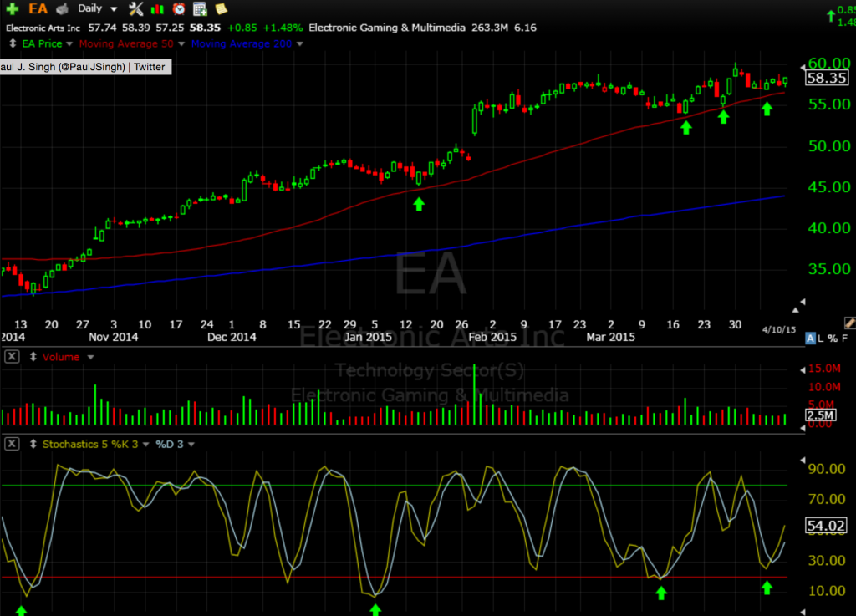The image size is (856, 616).
Task: Click the 54.02 stochastics value tag
Action: [x=826, y=526]
